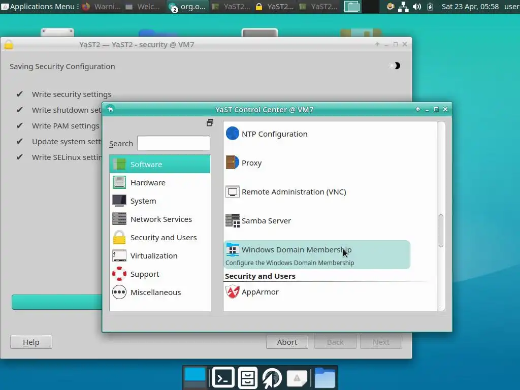This screenshot has height=390, width=520.
Task: Open the Samba Server icon
Action: [232, 220]
